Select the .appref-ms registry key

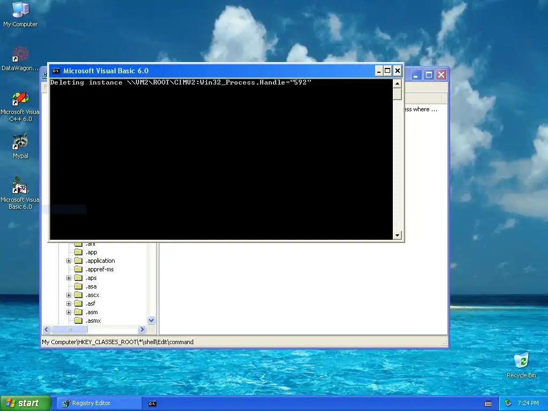tap(100, 270)
